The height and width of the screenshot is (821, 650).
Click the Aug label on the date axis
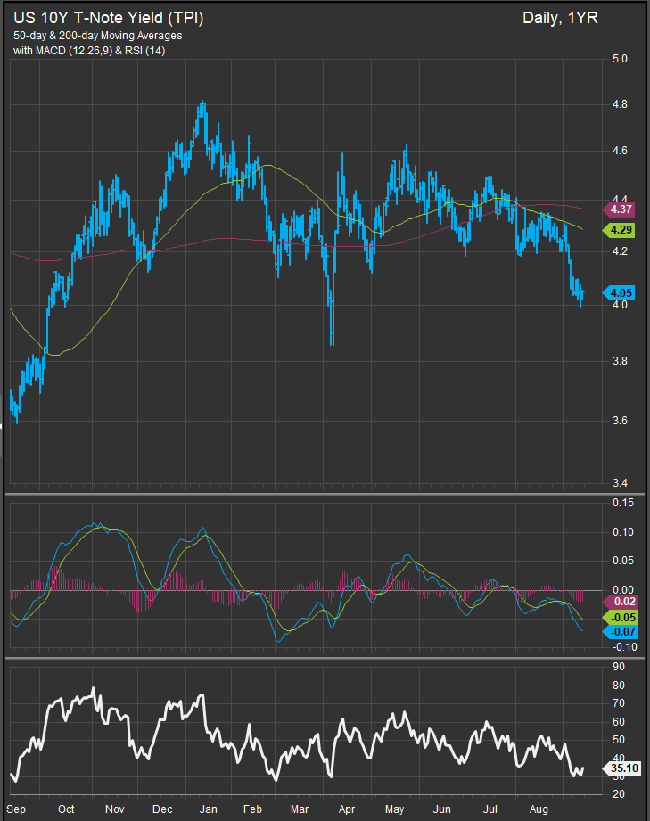coord(538,809)
